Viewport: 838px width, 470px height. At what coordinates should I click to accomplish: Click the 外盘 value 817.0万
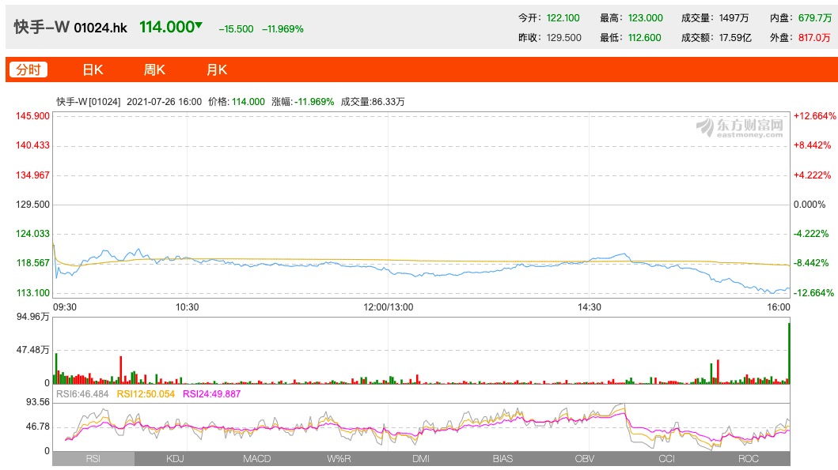[814, 38]
